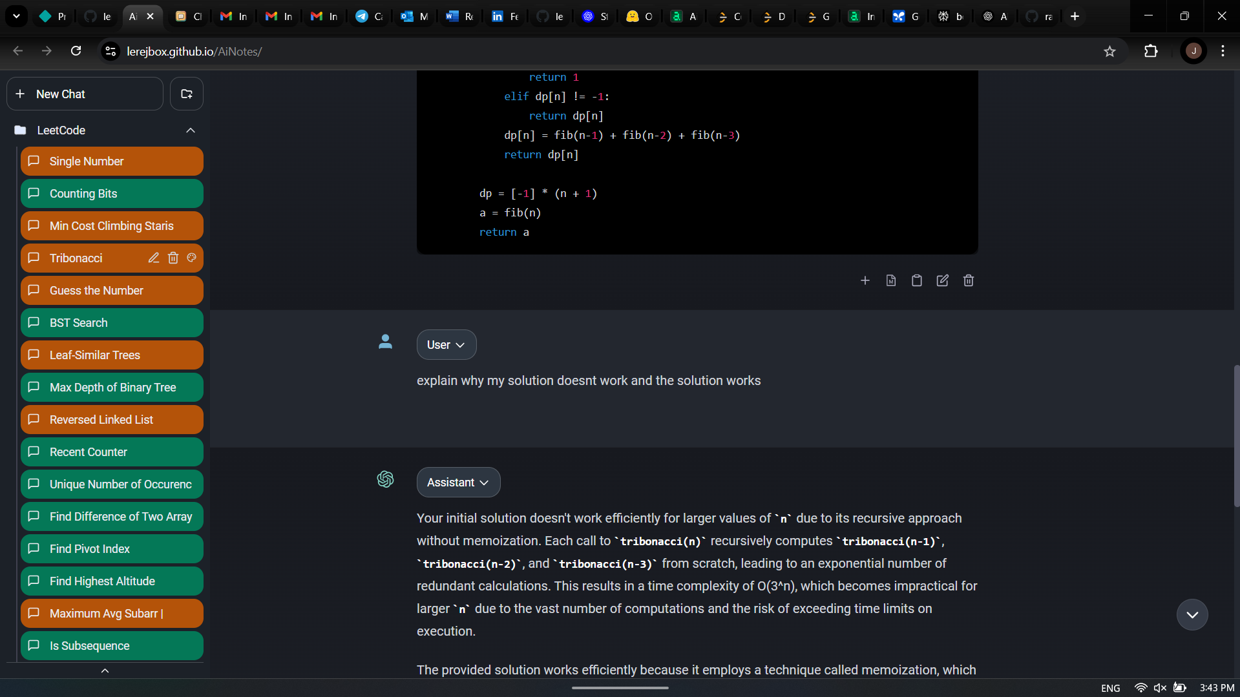Reload the page with refresh icon

(x=76, y=51)
